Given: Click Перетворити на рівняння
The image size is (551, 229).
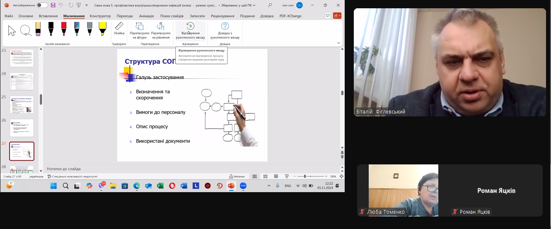Looking at the screenshot, I should click(161, 31).
